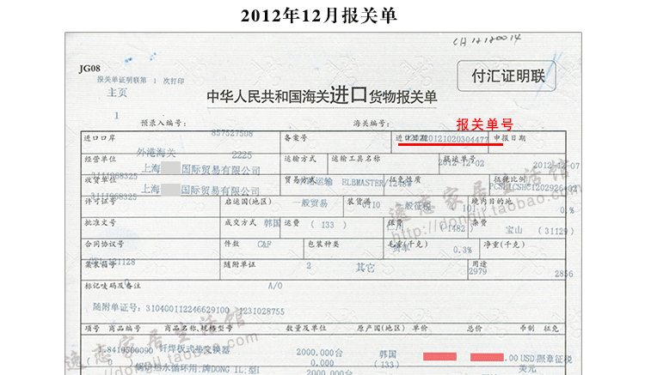Select the 'C&F' transaction value
645x375 pixels.
pos(264,245)
